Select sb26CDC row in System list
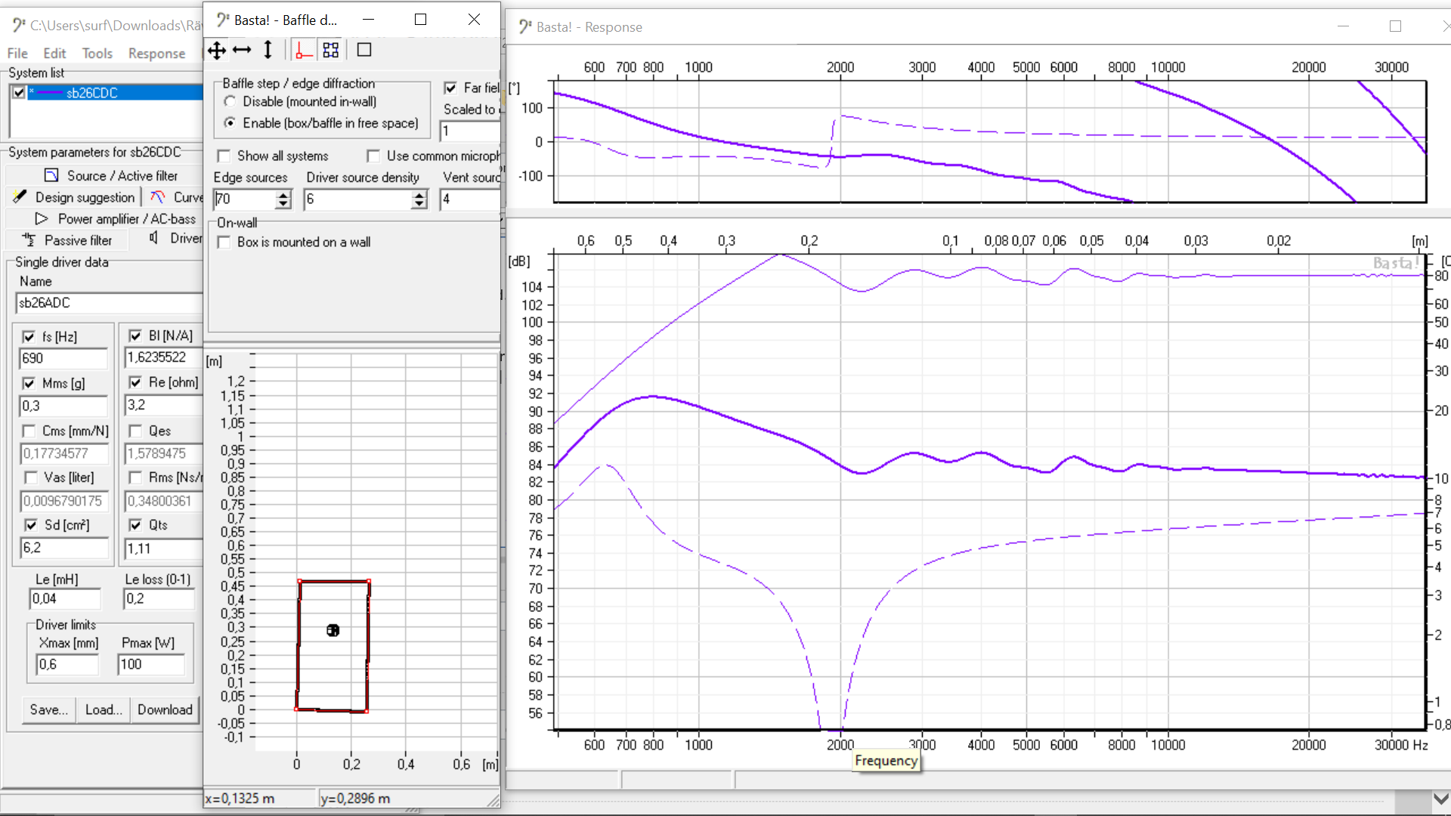This screenshot has height=816, width=1451. click(x=106, y=93)
